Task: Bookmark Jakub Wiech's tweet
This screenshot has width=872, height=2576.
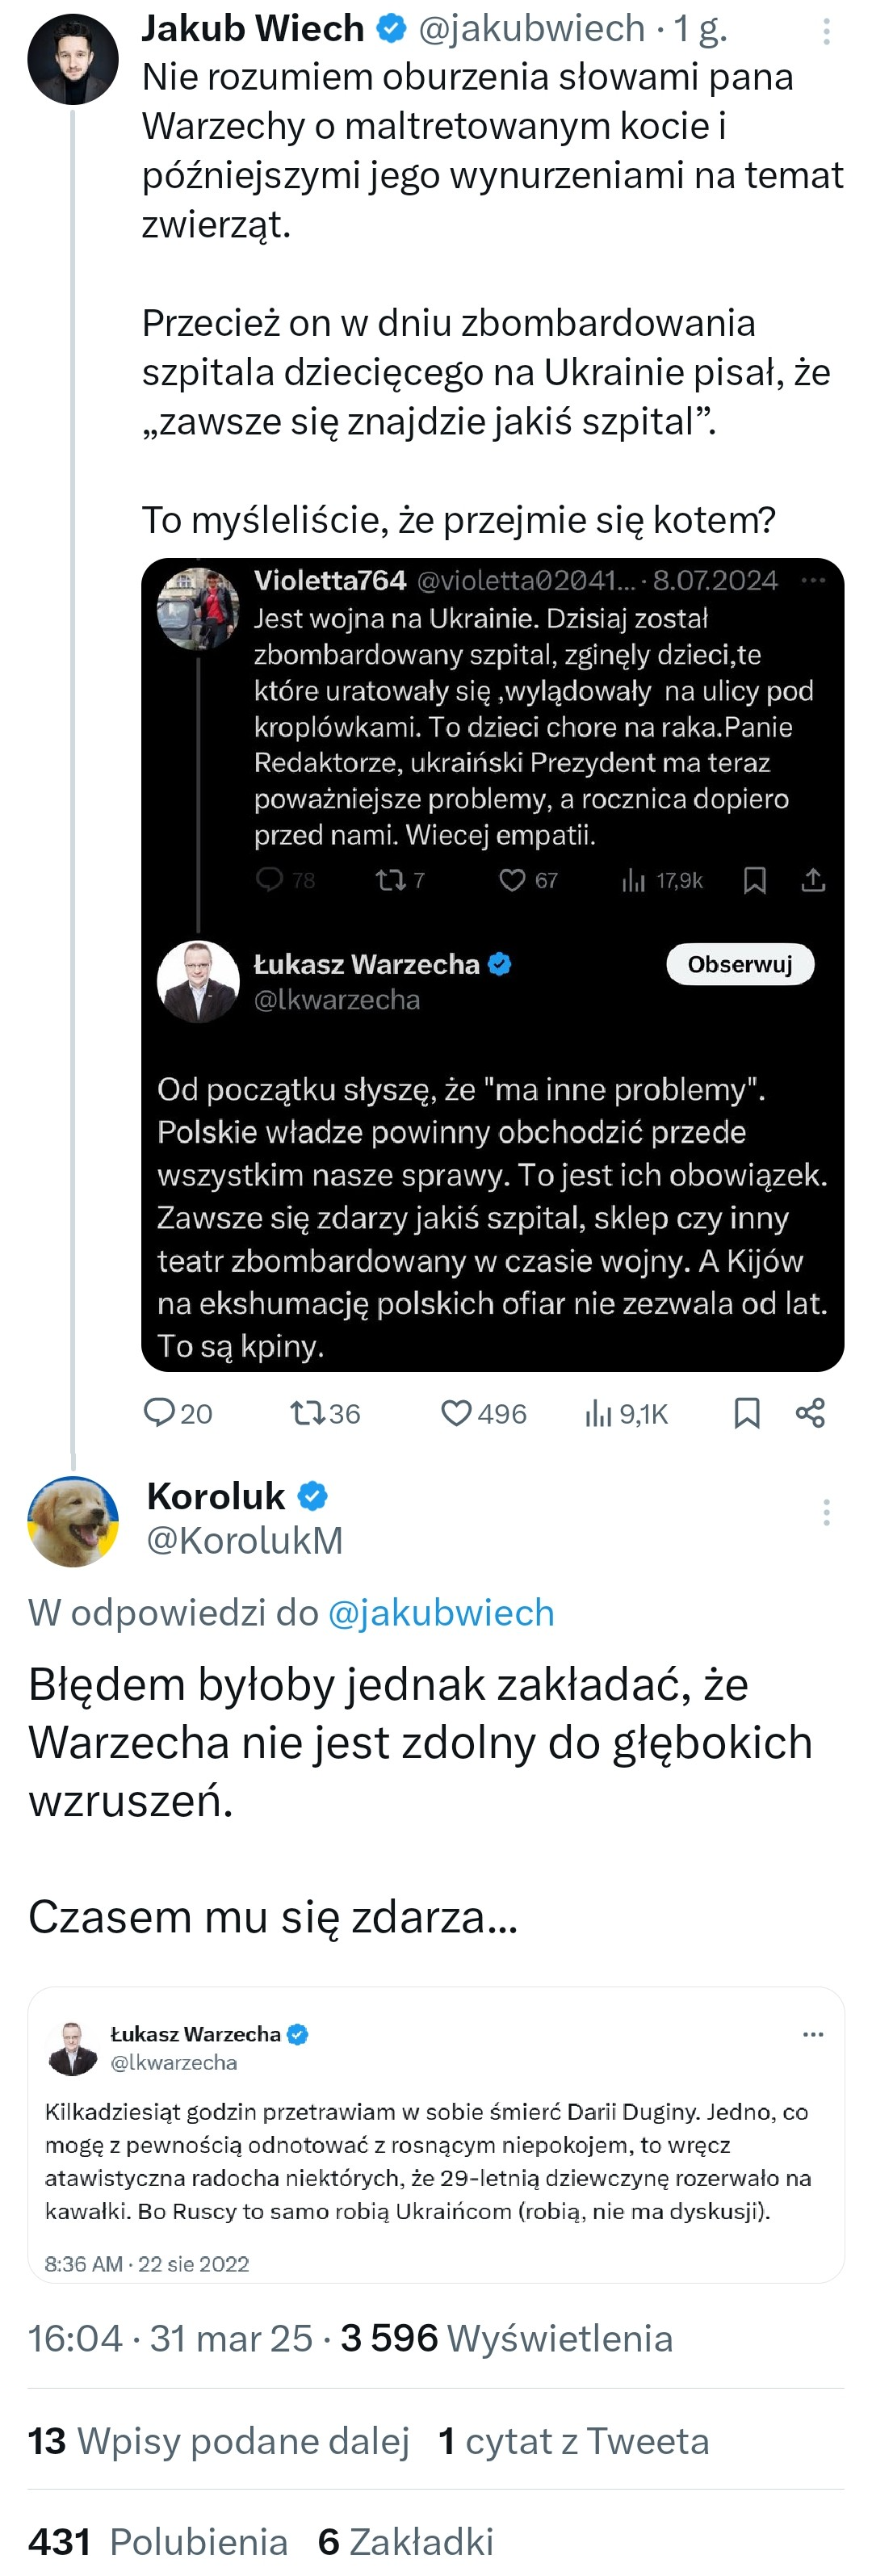Action: (747, 1412)
